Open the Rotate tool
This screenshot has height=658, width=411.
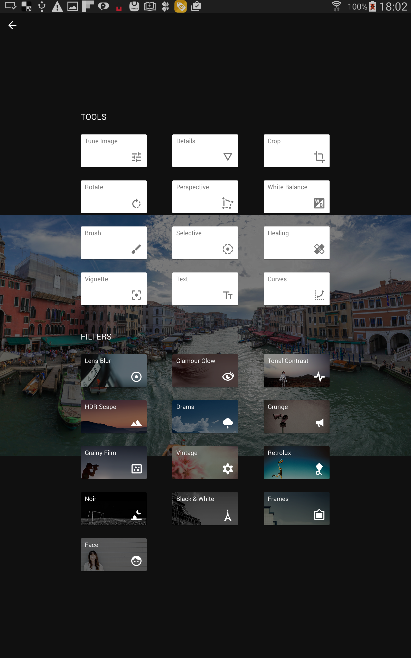coord(114,197)
